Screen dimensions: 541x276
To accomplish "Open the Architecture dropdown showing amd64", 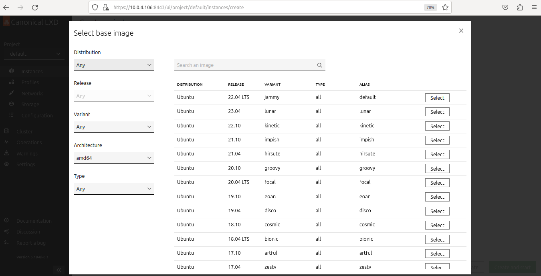I will [x=114, y=158].
